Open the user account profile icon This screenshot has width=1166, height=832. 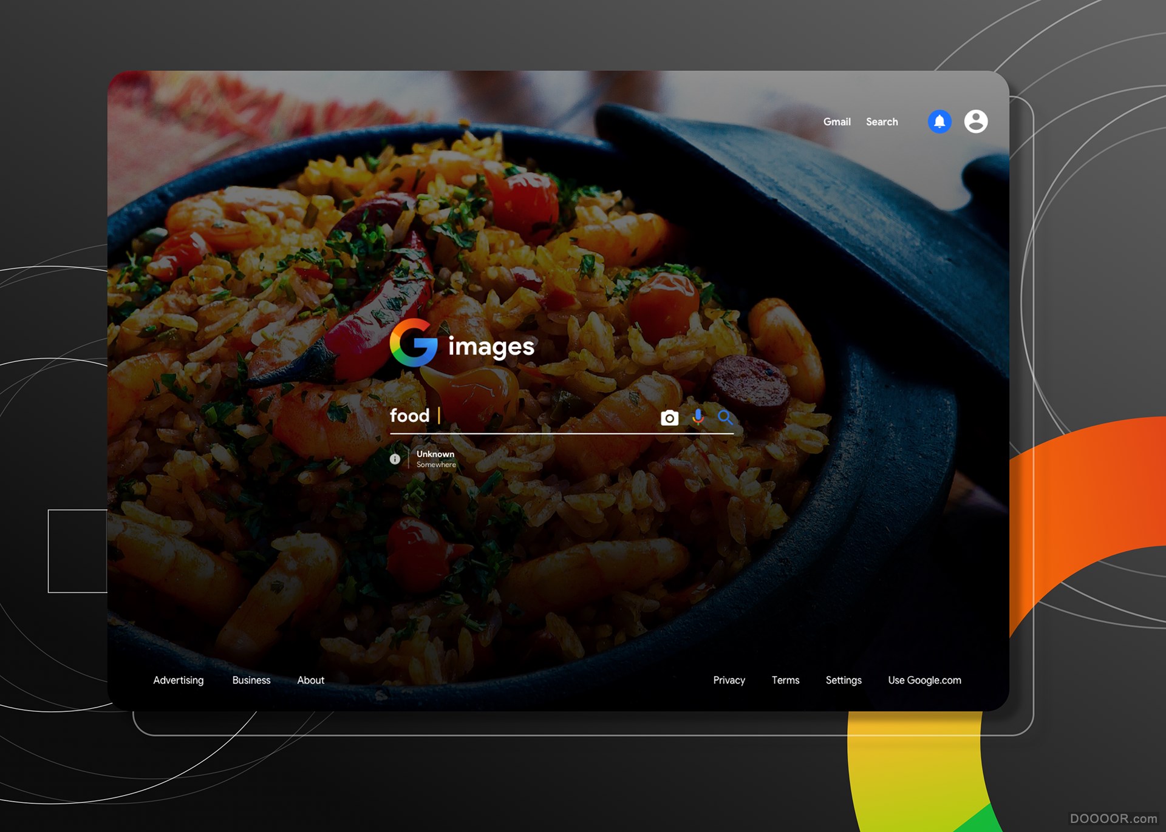[x=975, y=121]
